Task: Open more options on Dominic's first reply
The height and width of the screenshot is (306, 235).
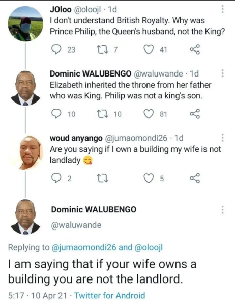Action: [223, 73]
